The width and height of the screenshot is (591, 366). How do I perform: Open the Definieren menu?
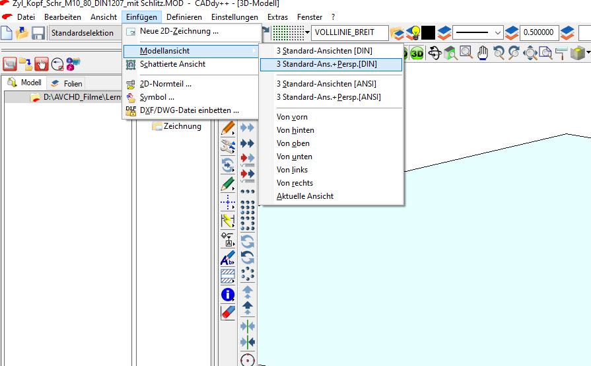[x=184, y=17]
